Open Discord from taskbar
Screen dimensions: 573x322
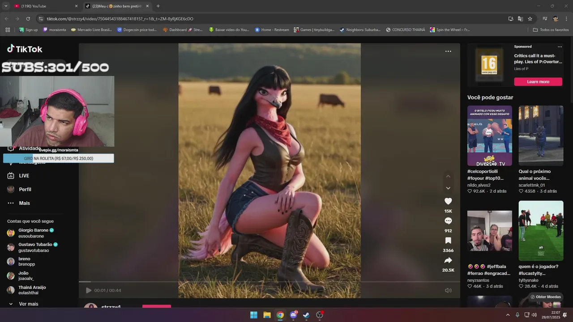coord(293,315)
